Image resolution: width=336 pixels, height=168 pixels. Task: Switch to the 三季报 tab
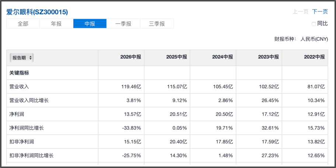(x=157, y=24)
